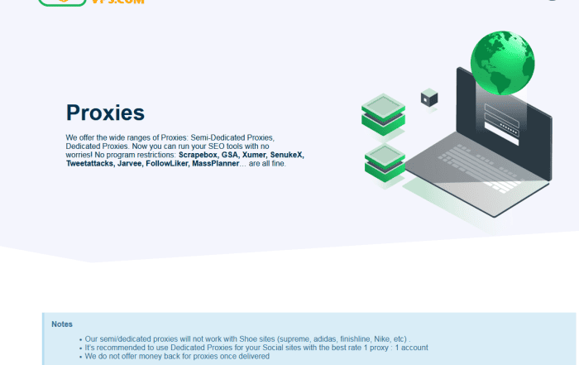Screen dimensions: 579x365
Task: Click the note about Shoe sites
Action: pos(248,339)
